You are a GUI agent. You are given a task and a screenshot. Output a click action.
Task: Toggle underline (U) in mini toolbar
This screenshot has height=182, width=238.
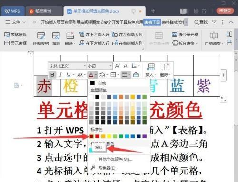point(69,74)
